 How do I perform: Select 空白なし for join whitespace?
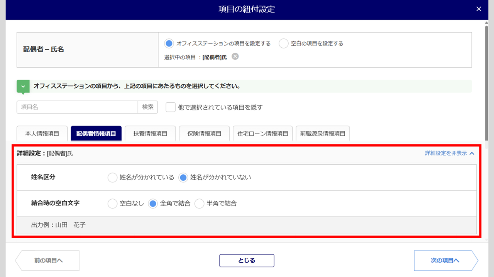pyautogui.click(x=112, y=204)
